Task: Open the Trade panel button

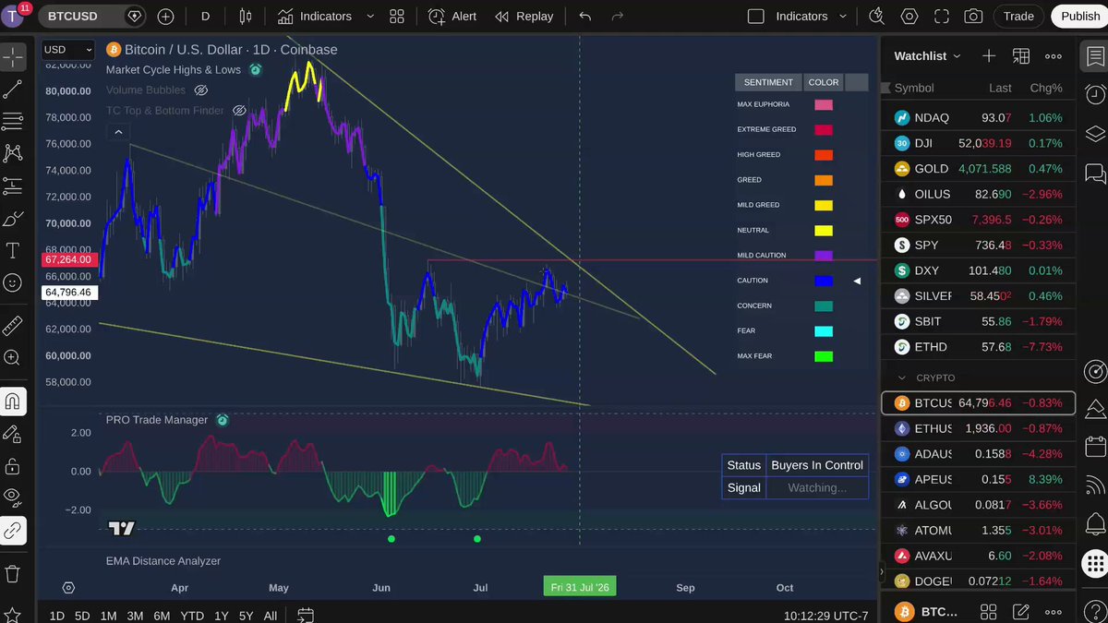Action: (x=1018, y=17)
